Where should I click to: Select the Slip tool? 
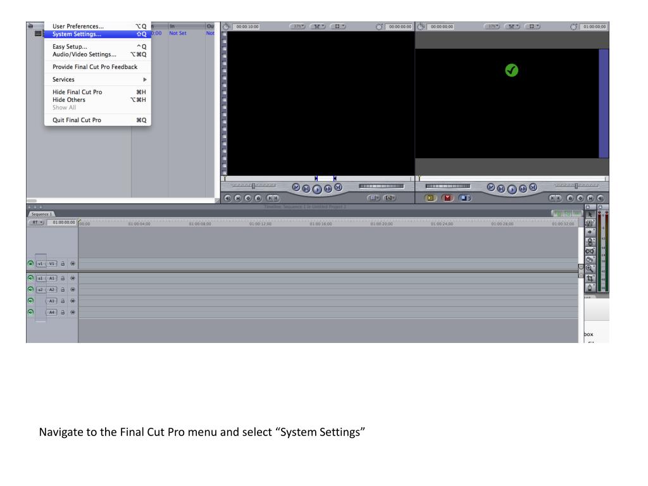590,251
